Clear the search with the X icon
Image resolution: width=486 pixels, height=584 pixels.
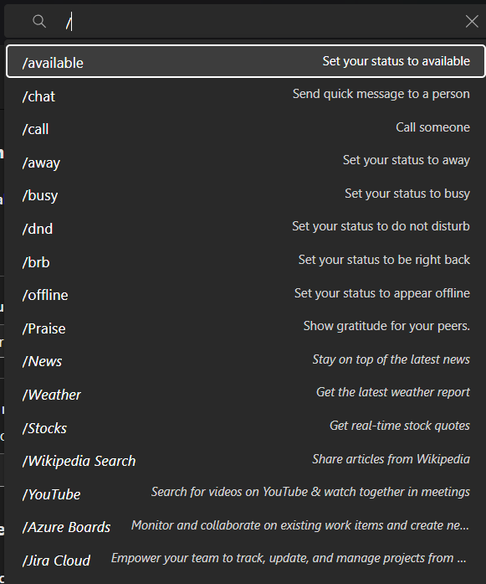click(472, 21)
